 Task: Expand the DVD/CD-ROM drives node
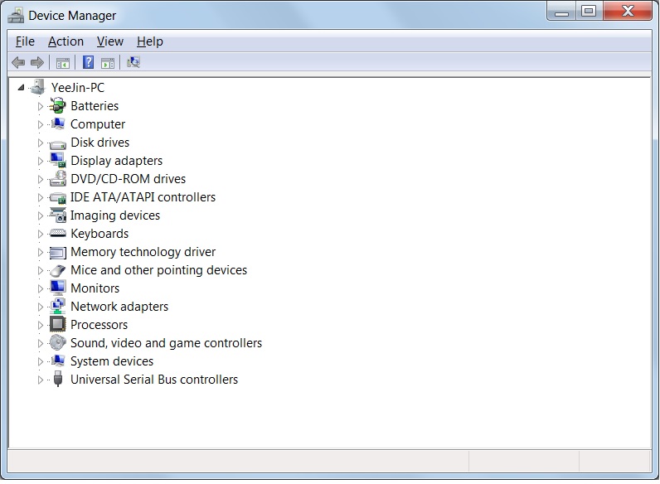(x=41, y=179)
